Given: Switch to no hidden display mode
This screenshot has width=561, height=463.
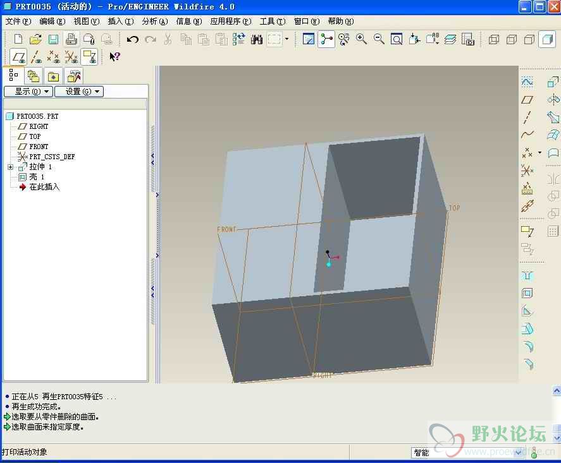Looking at the screenshot, I should click(529, 39).
